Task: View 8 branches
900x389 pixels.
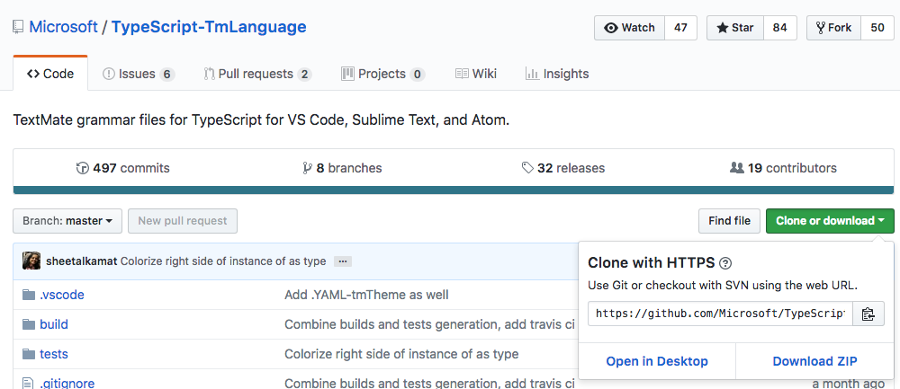Action: (342, 168)
